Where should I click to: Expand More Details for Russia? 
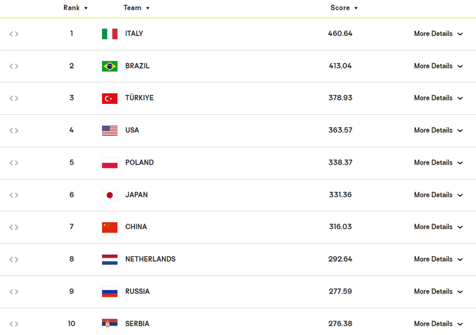coord(439,292)
